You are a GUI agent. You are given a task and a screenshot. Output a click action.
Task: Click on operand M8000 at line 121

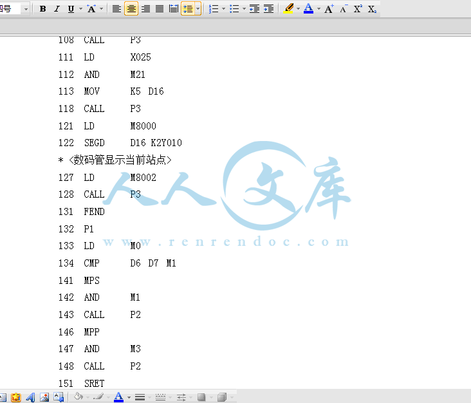(143, 126)
